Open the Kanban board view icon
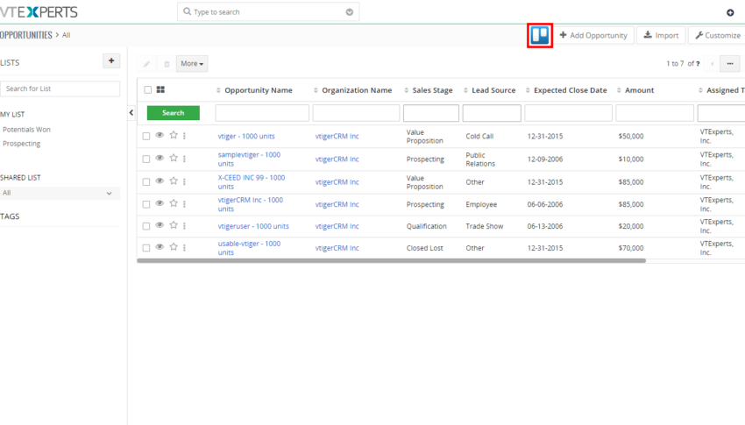Viewport: 745px width, 425px height. 540,35
